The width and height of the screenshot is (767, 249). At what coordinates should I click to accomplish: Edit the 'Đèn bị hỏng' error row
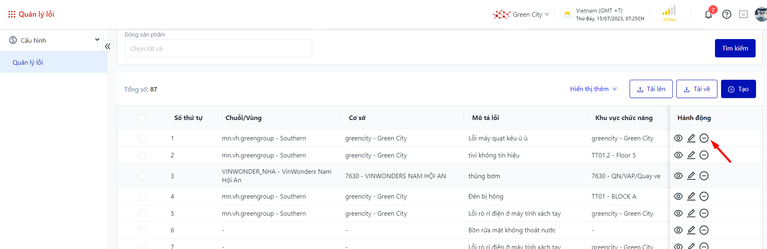tap(691, 197)
